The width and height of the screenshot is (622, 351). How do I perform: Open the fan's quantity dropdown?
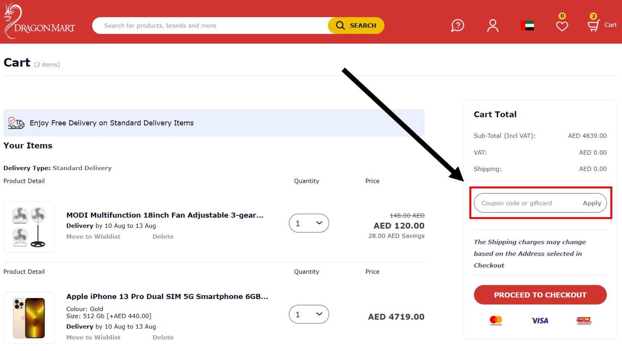click(309, 223)
